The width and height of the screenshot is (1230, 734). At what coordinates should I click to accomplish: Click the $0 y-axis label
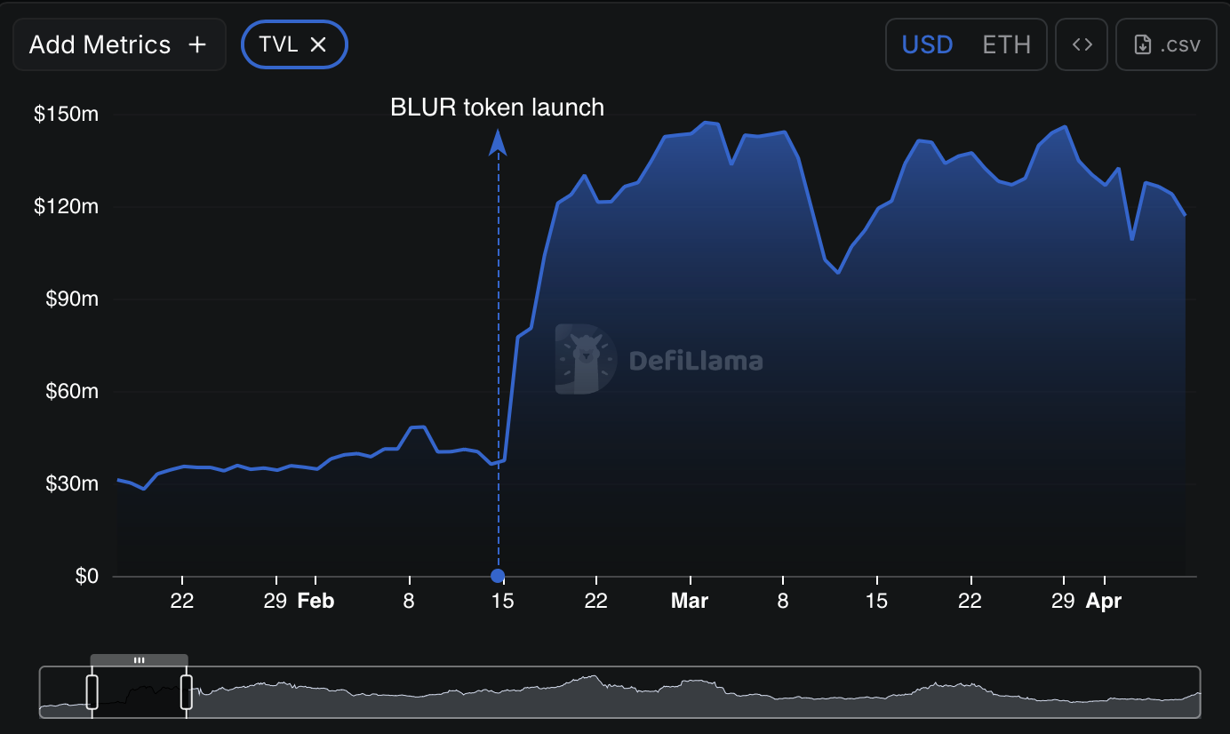coord(85,577)
